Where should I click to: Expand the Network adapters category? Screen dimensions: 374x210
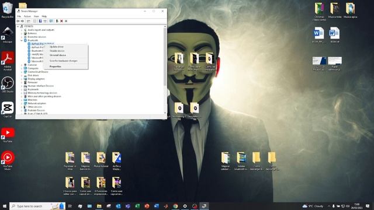click(x=22, y=103)
